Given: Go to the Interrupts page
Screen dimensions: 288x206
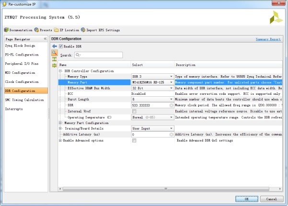Looking at the screenshot, I should (x=14, y=109).
